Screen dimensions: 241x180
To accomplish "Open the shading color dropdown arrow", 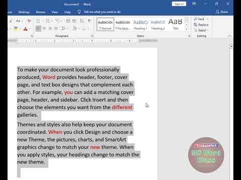I will click(79, 29).
